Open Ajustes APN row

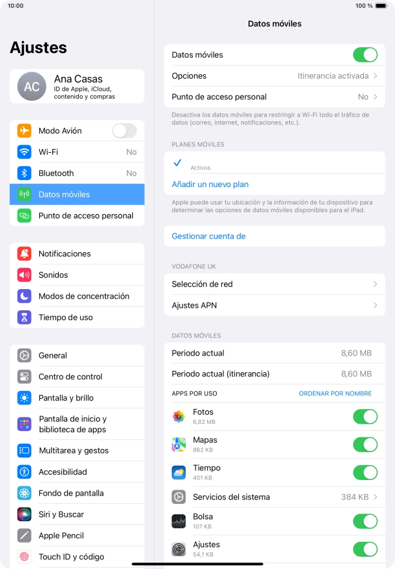[x=274, y=305]
